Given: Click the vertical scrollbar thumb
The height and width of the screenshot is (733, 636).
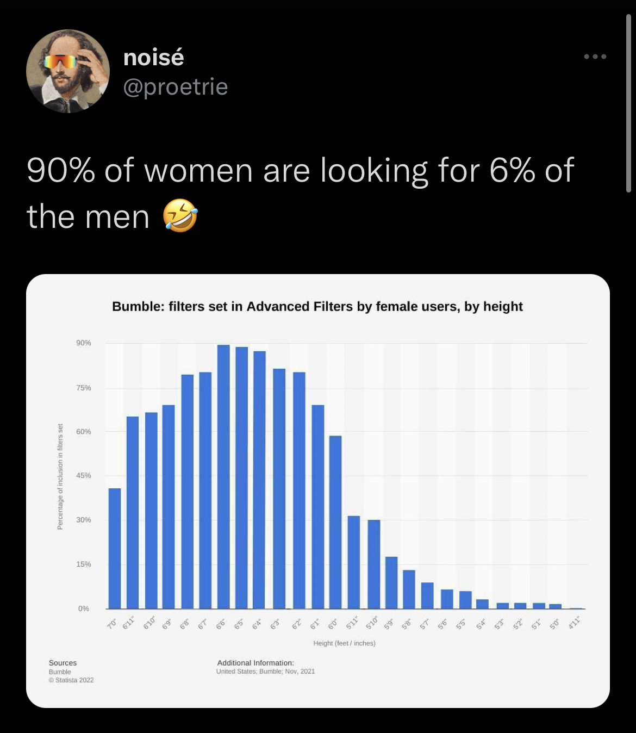Looking at the screenshot, I should [628, 103].
